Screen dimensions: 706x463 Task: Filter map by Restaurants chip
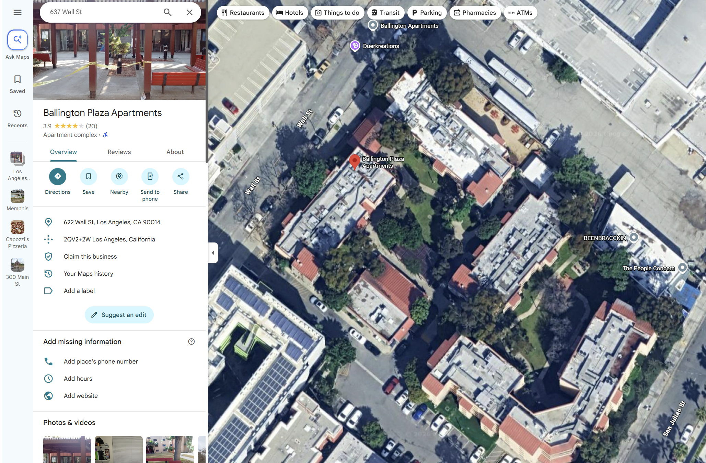[x=243, y=13]
